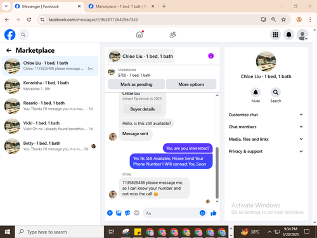317x238 pixels.
Task: Choose a GIF from composer
Action: click(x=136, y=213)
